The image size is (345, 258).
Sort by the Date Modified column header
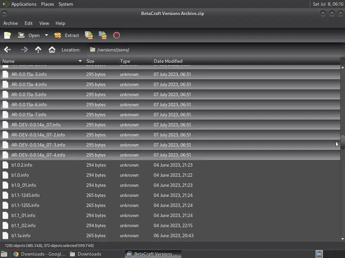click(x=246, y=61)
